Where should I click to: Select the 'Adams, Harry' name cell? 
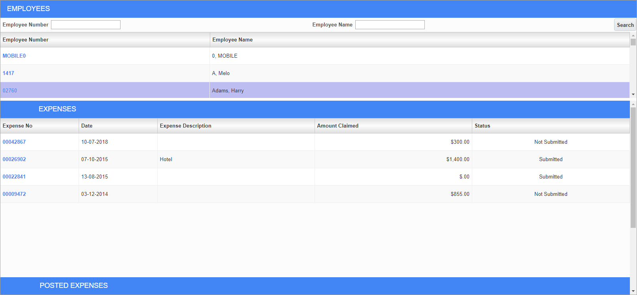[x=420, y=91]
